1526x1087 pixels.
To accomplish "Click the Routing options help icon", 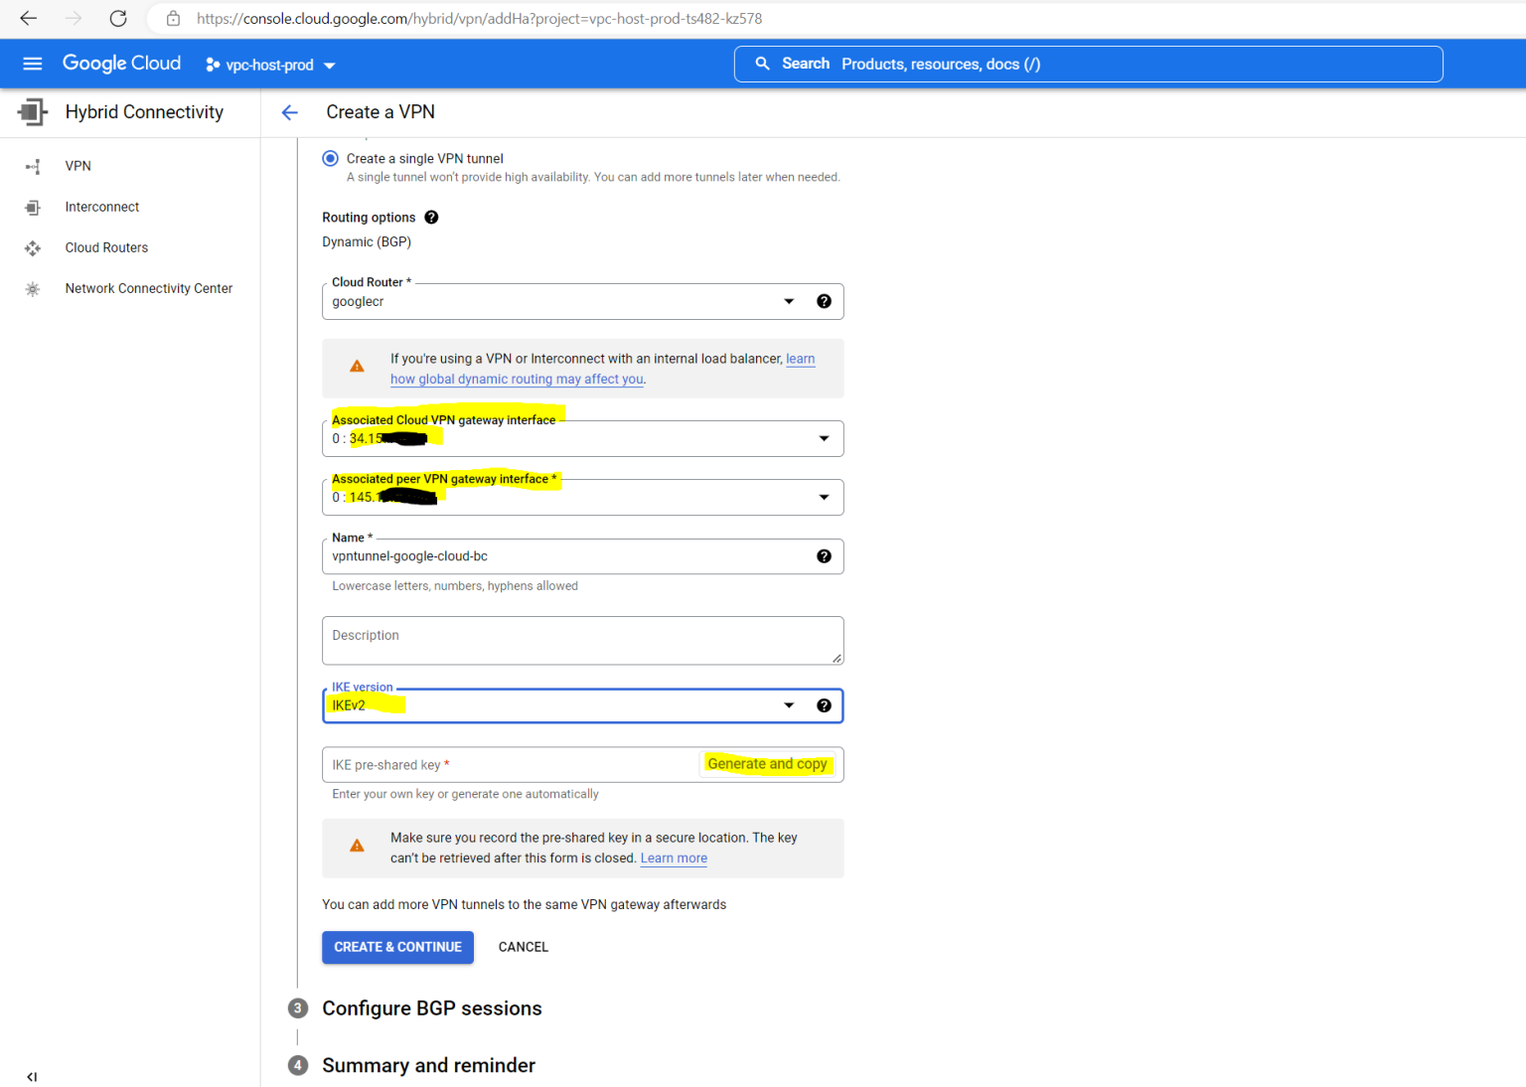I will pyautogui.click(x=431, y=217).
